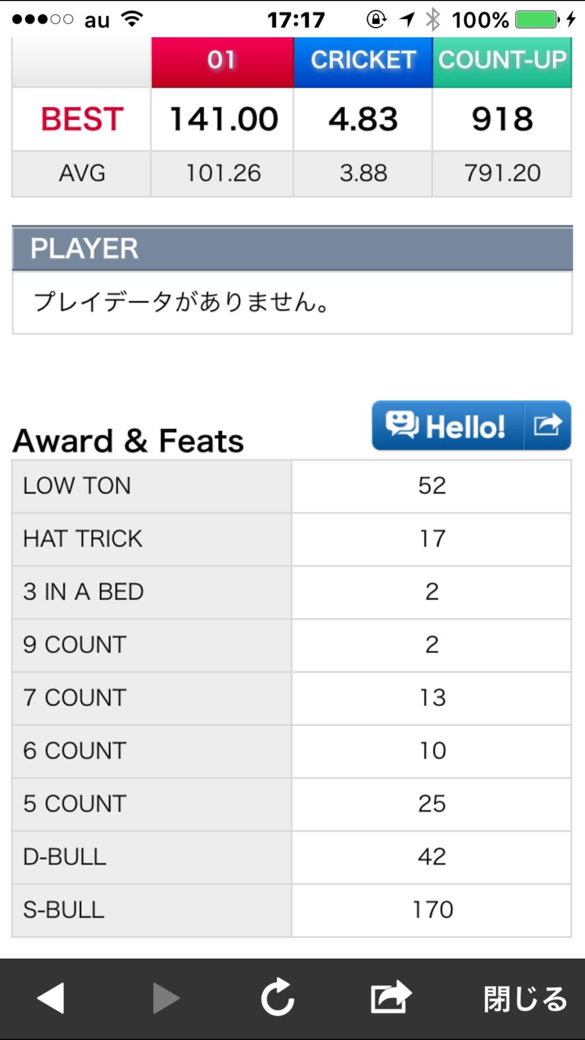Select the COUNT-UP tab
This screenshot has width=585, height=1040.
(x=502, y=60)
